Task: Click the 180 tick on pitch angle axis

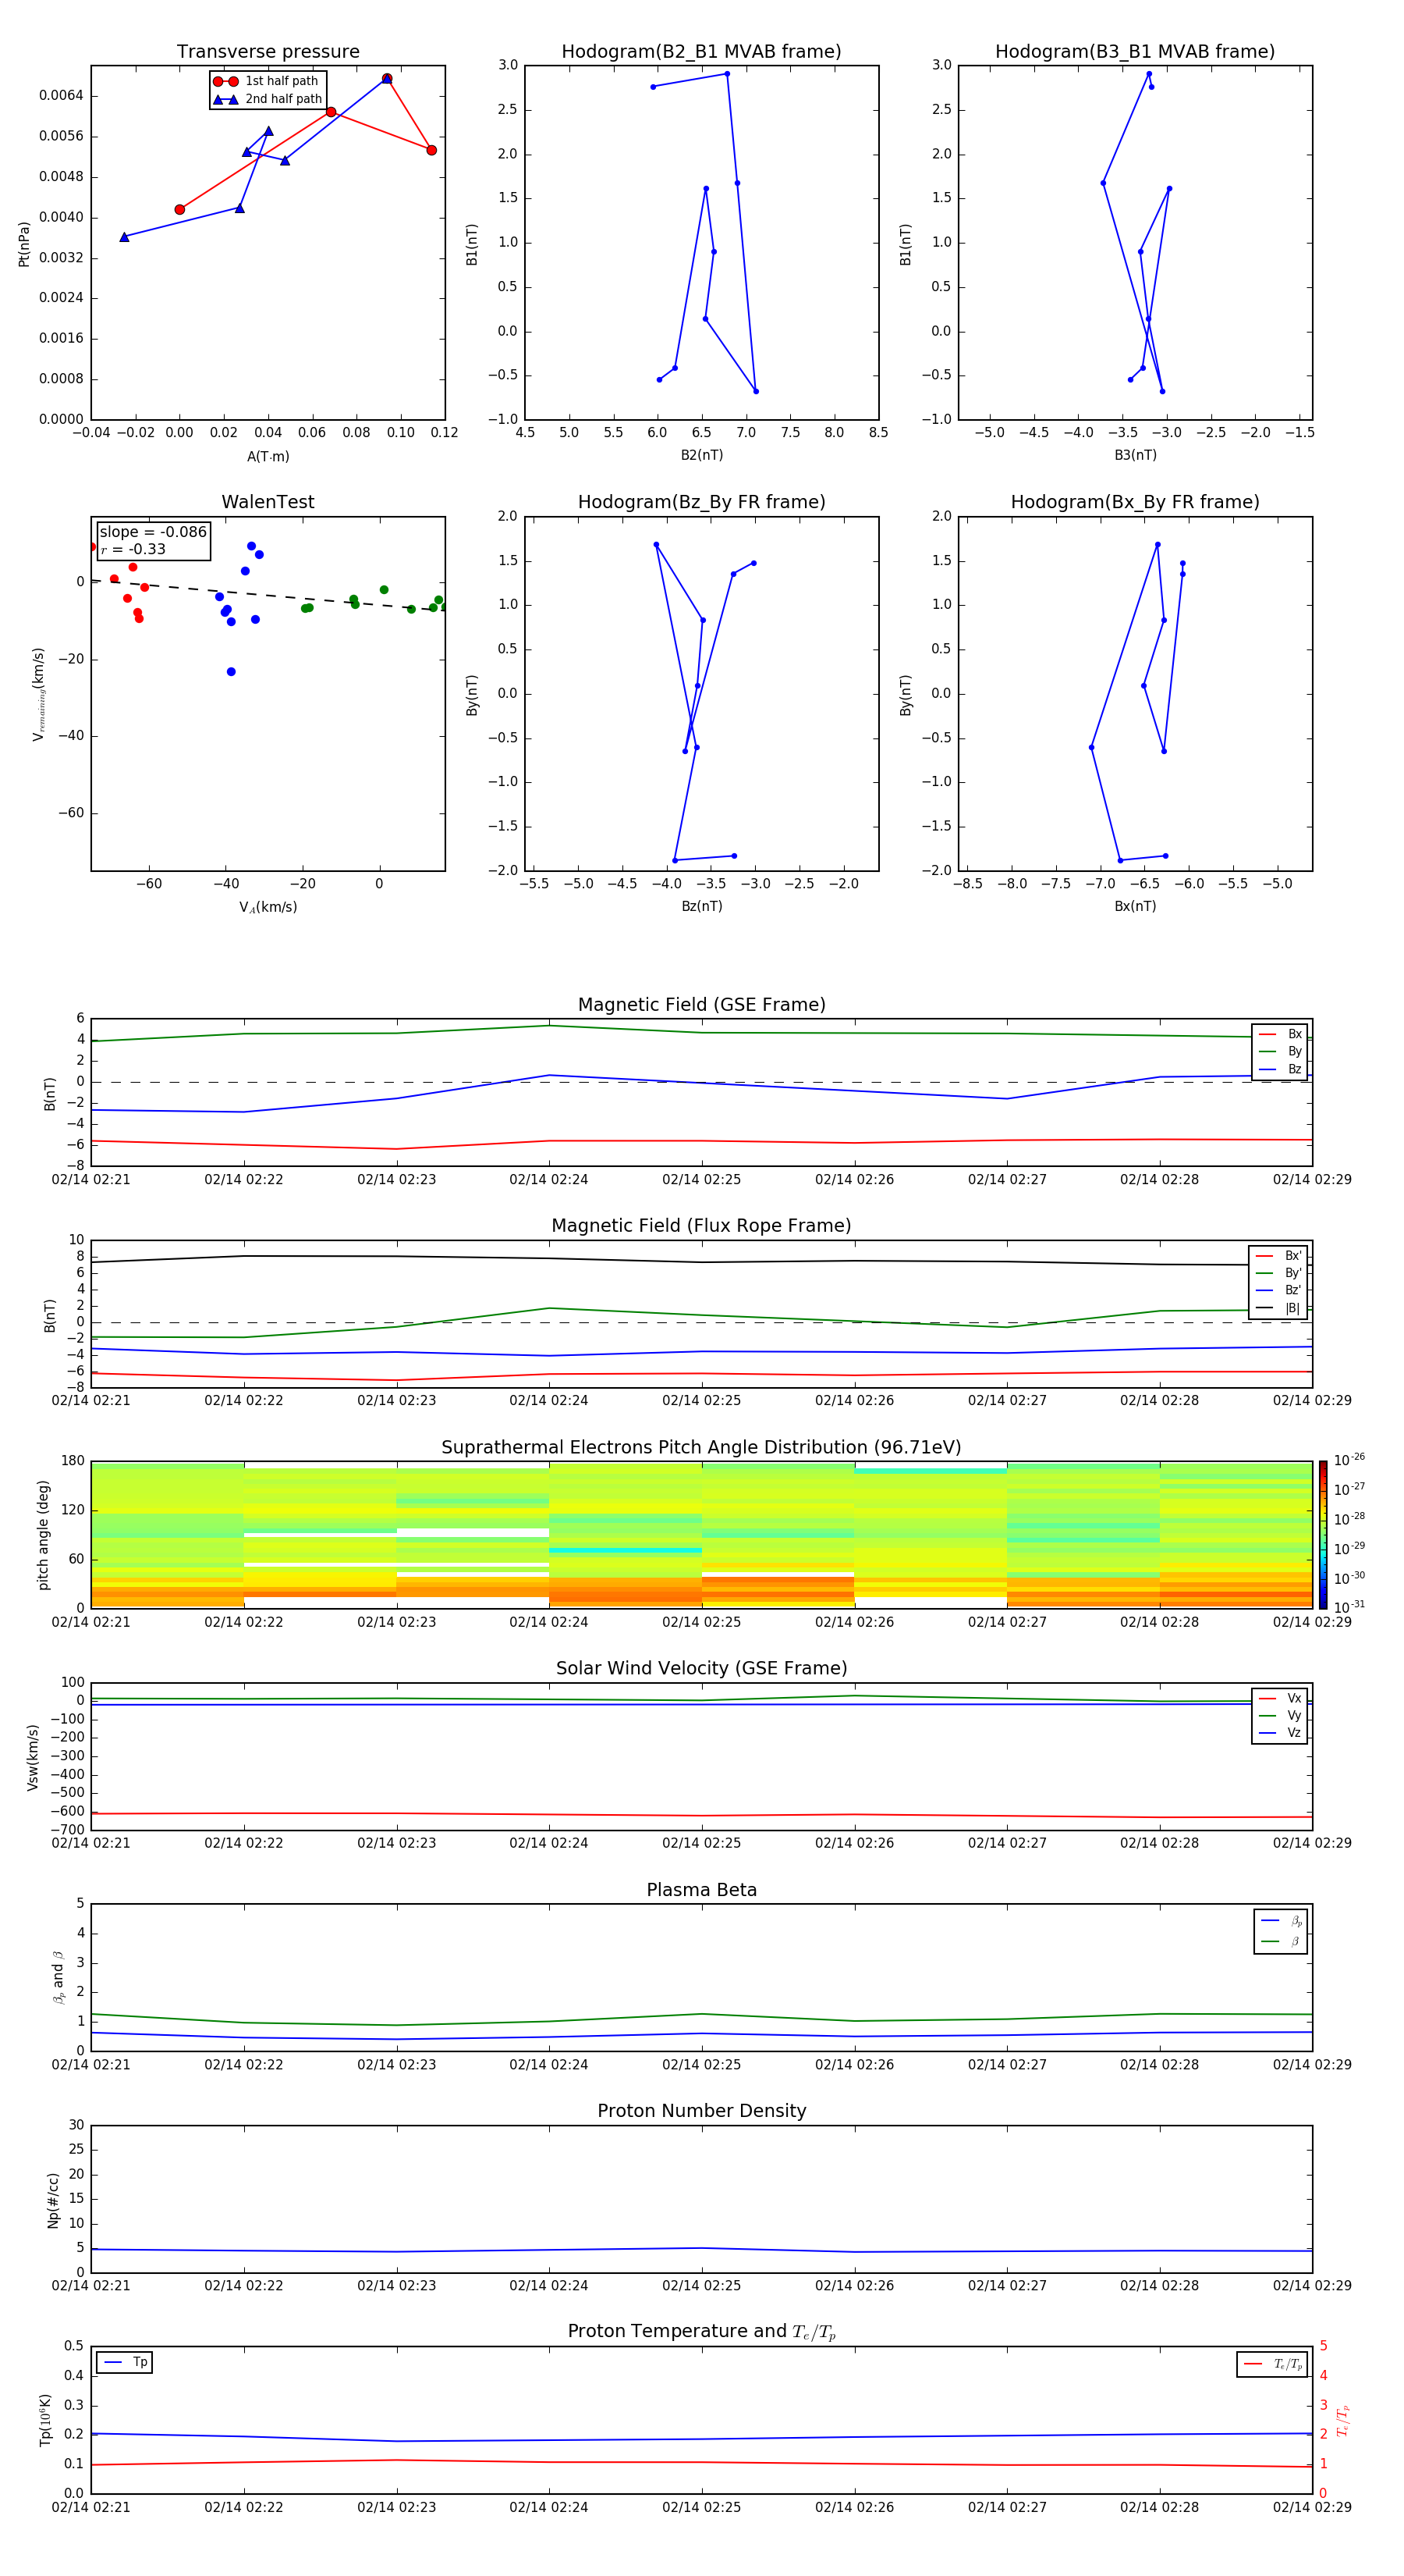Action: click(73, 1461)
